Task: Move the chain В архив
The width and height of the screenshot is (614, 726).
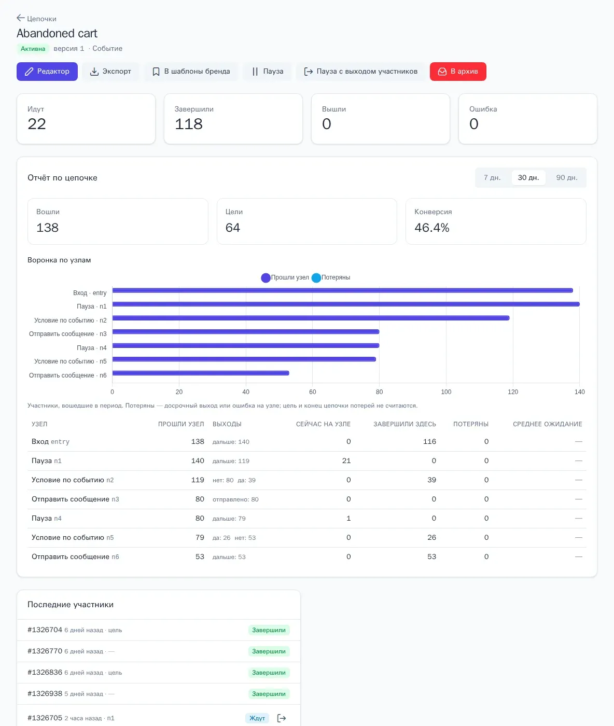Action: click(458, 72)
